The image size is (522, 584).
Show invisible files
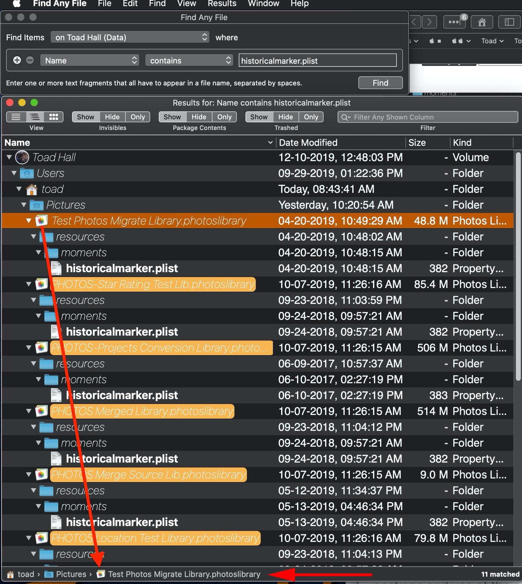[x=85, y=117]
